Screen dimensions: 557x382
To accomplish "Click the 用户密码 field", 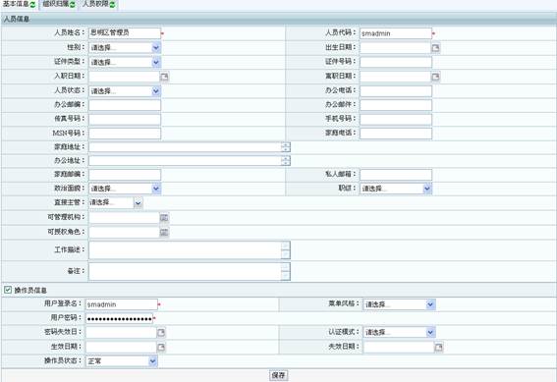I will (x=119, y=318).
